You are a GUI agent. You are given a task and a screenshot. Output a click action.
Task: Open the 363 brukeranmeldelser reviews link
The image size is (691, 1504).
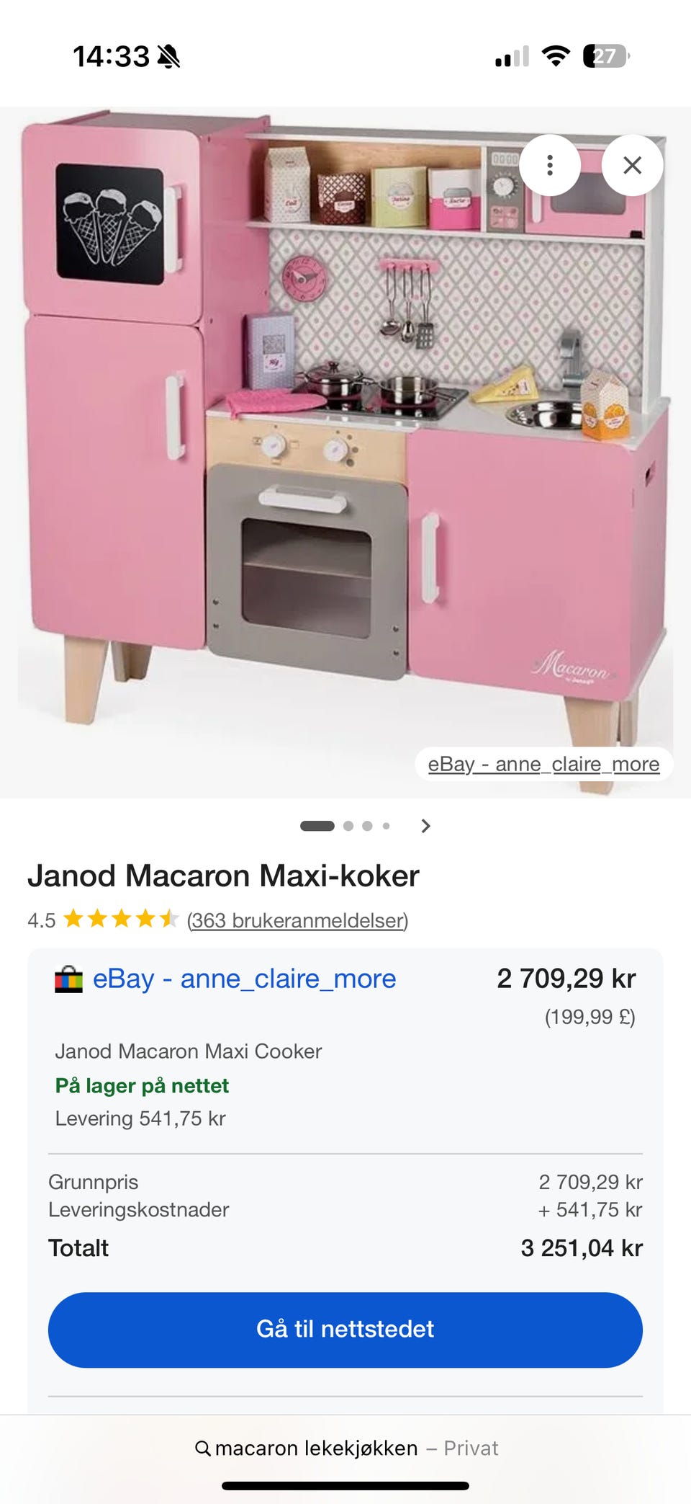click(x=297, y=920)
